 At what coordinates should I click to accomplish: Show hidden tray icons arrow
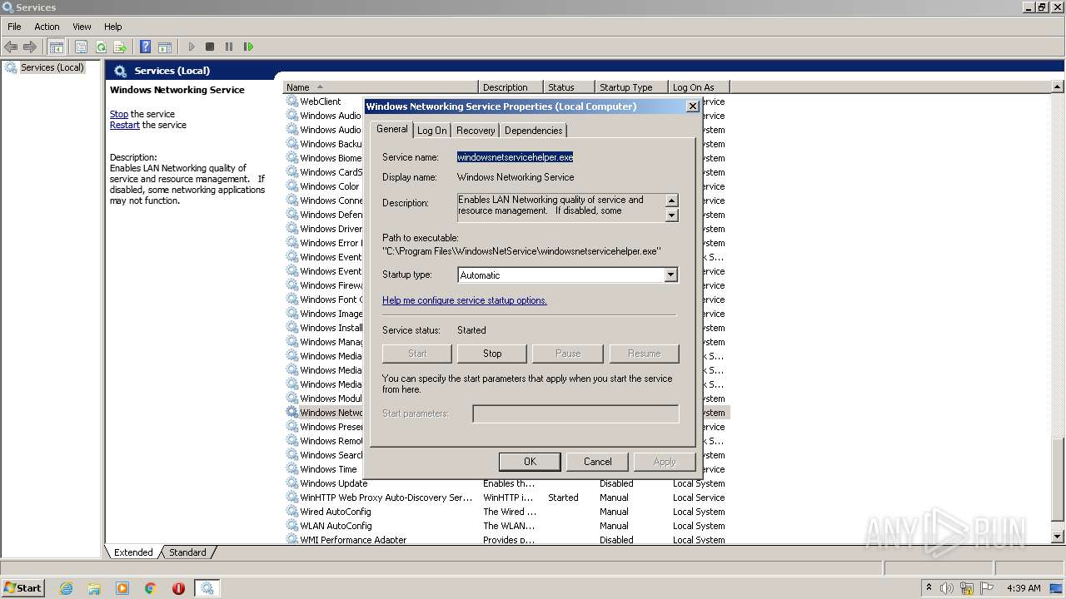(929, 588)
